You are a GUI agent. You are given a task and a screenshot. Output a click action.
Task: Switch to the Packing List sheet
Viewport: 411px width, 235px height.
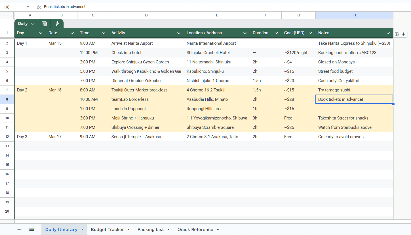(151, 229)
